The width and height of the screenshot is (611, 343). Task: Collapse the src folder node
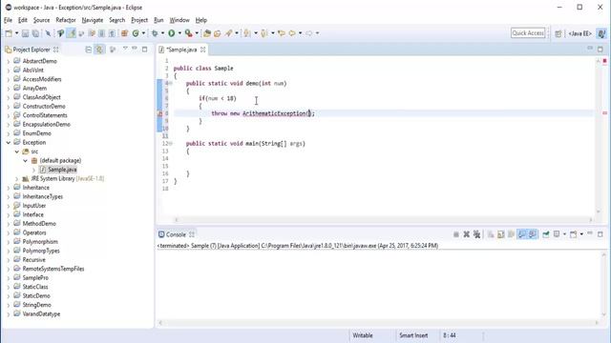[x=17, y=151]
